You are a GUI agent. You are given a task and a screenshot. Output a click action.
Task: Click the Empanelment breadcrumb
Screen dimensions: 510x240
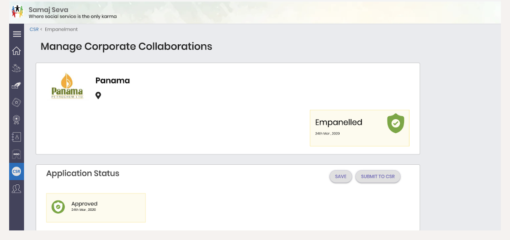(x=61, y=29)
